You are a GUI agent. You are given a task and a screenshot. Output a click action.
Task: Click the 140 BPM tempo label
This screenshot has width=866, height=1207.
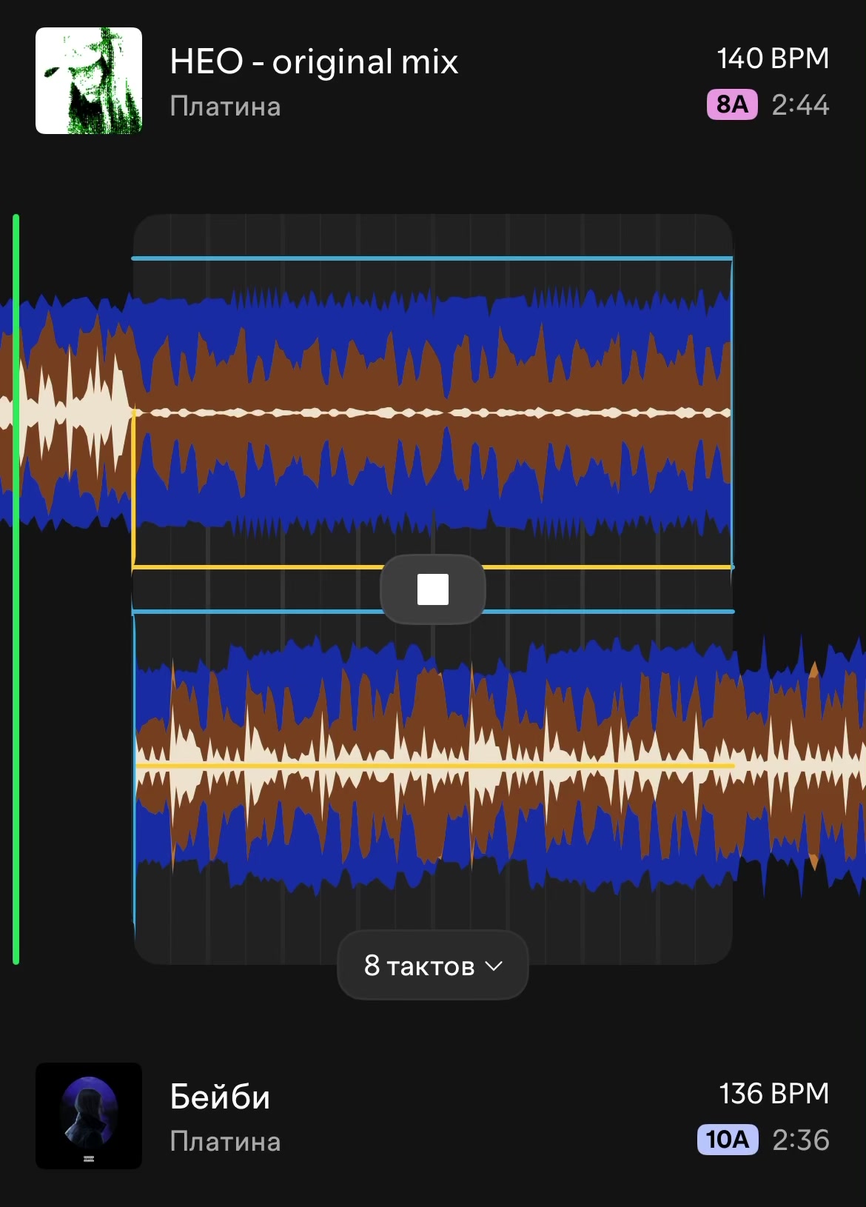coord(773,58)
